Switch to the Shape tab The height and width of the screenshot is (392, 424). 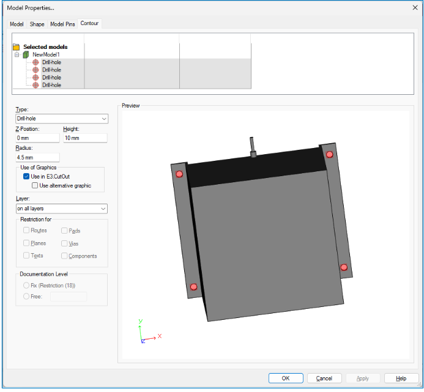click(37, 24)
